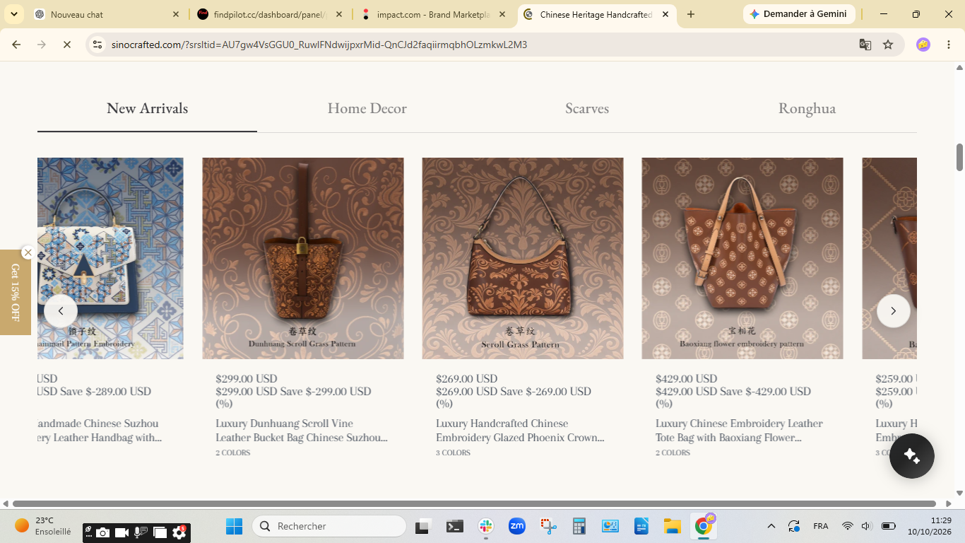Open the site information icon in address bar
Viewport: 965px width, 543px height.
coord(98,45)
